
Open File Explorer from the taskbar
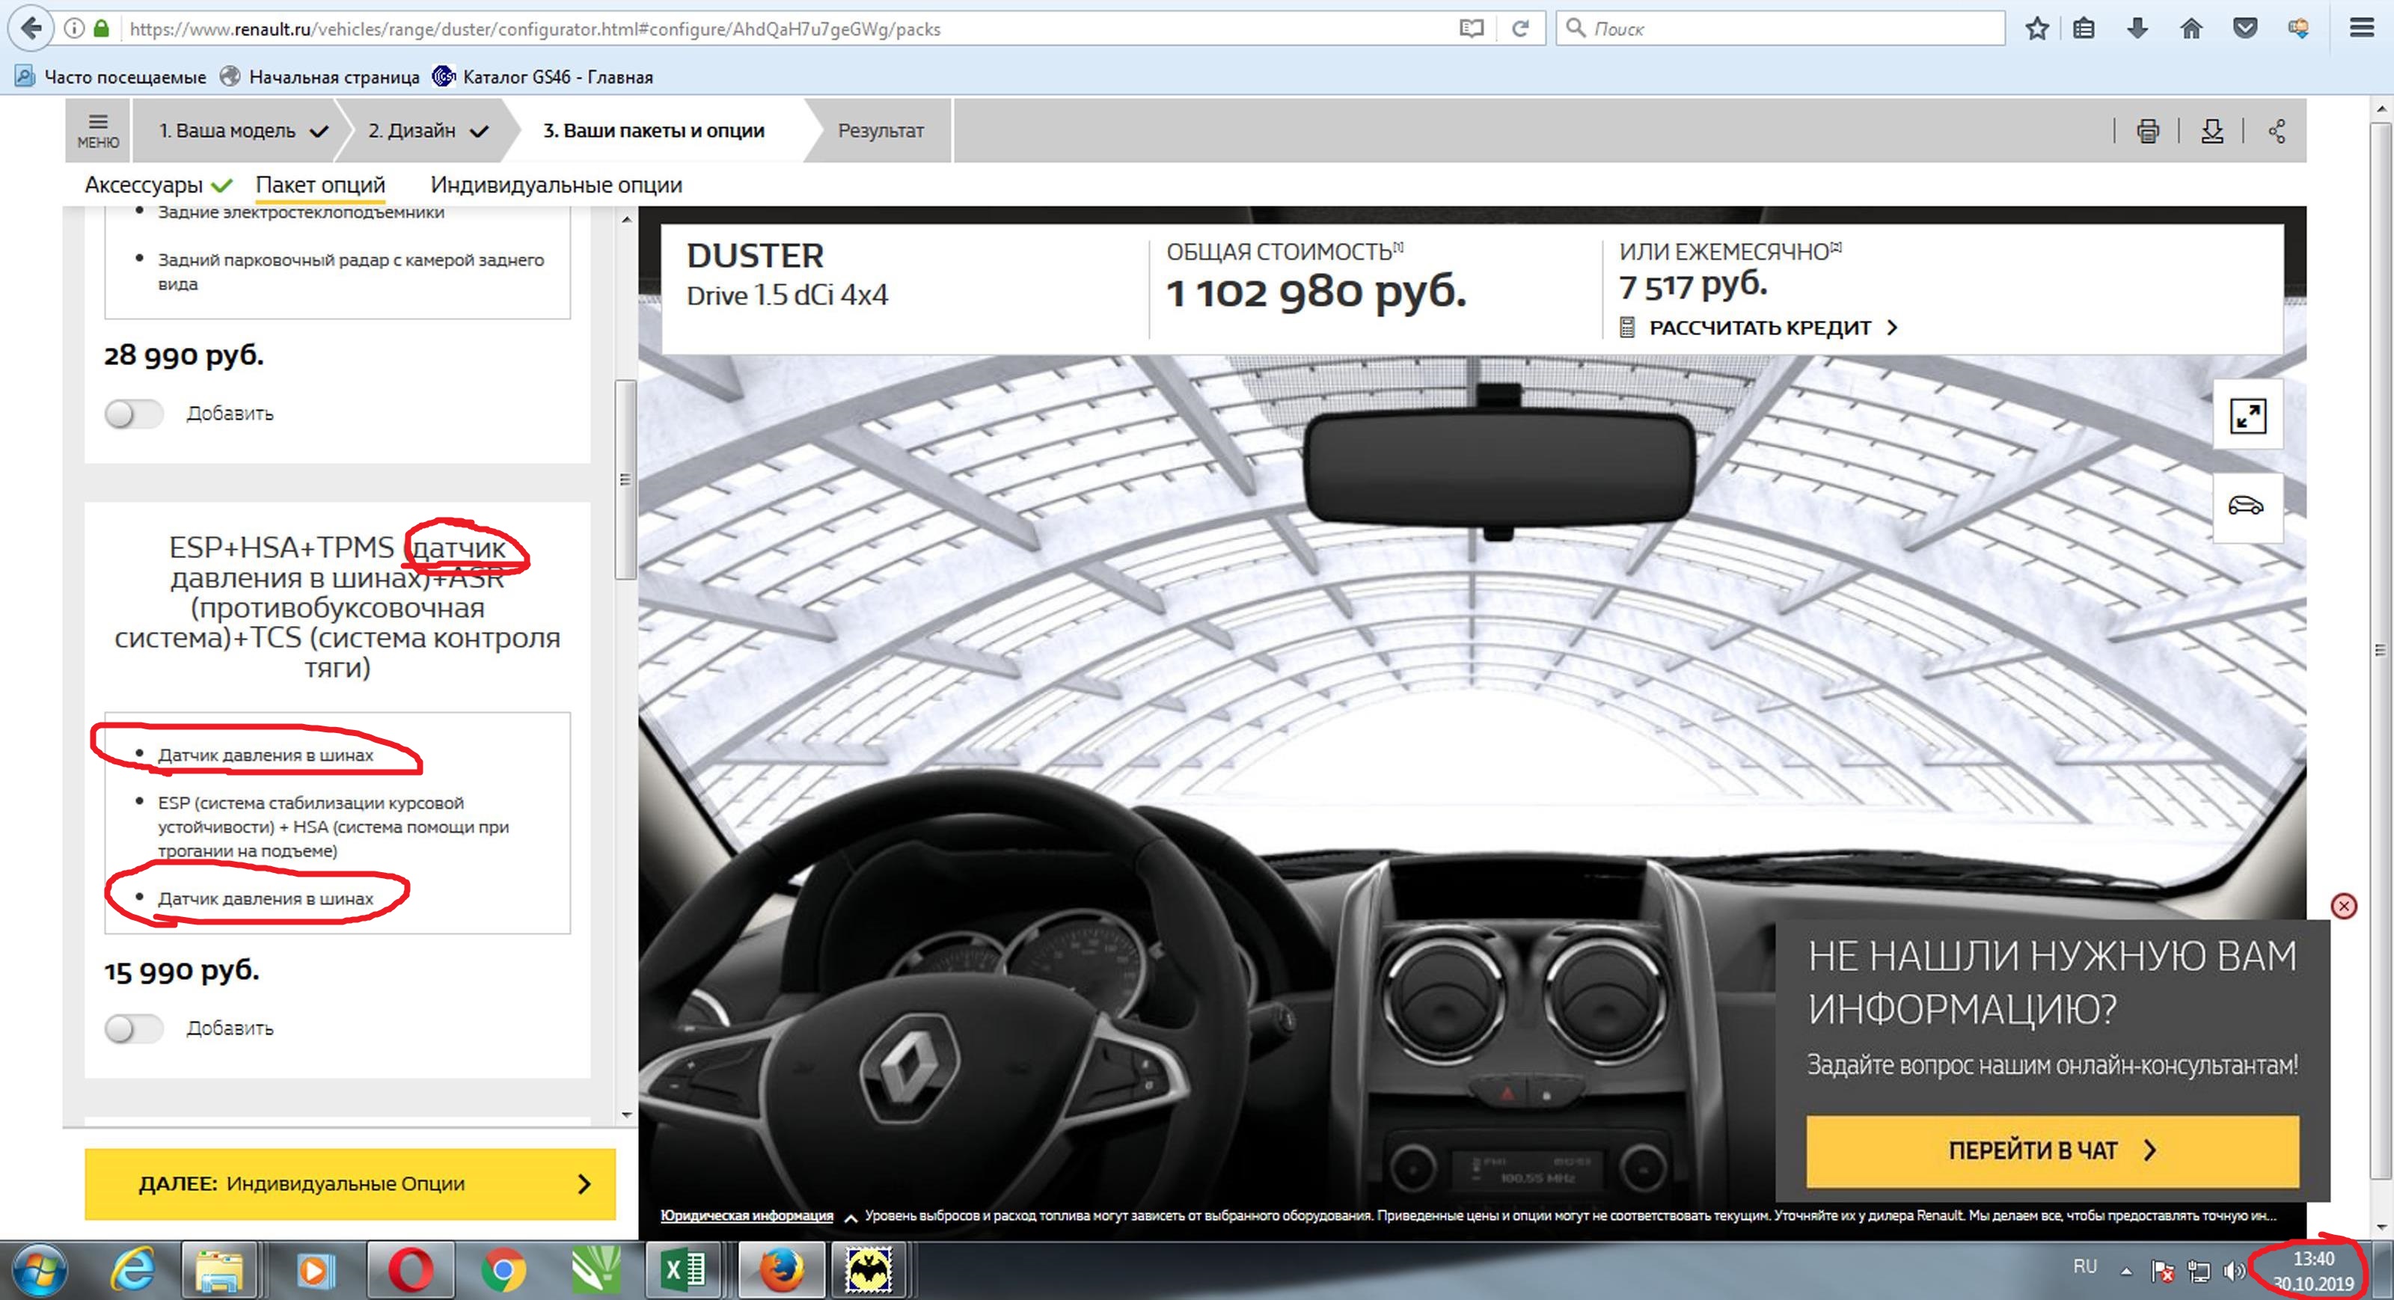[x=219, y=1269]
